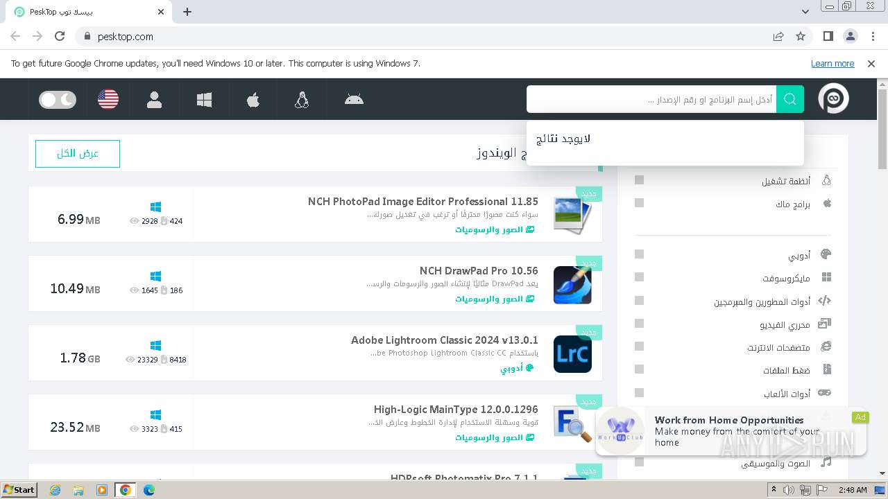Change language via the US flag icon
888x499 pixels.
point(108,100)
